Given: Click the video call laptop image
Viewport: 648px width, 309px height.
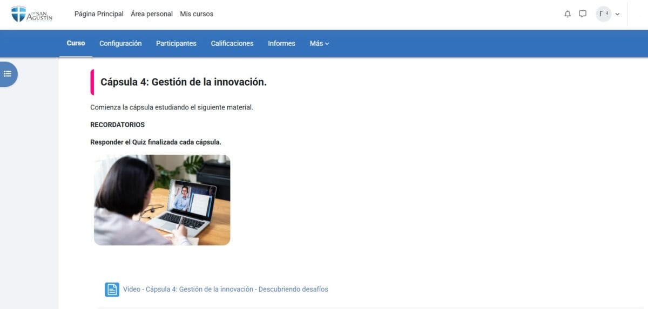Looking at the screenshot, I should (x=162, y=200).
